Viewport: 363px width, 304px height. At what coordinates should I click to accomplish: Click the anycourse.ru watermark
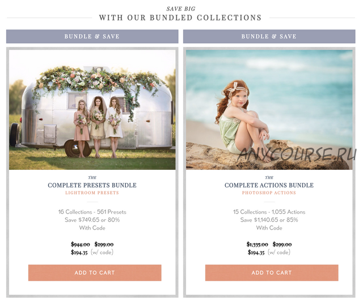pyautogui.click(x=297, y=154)
